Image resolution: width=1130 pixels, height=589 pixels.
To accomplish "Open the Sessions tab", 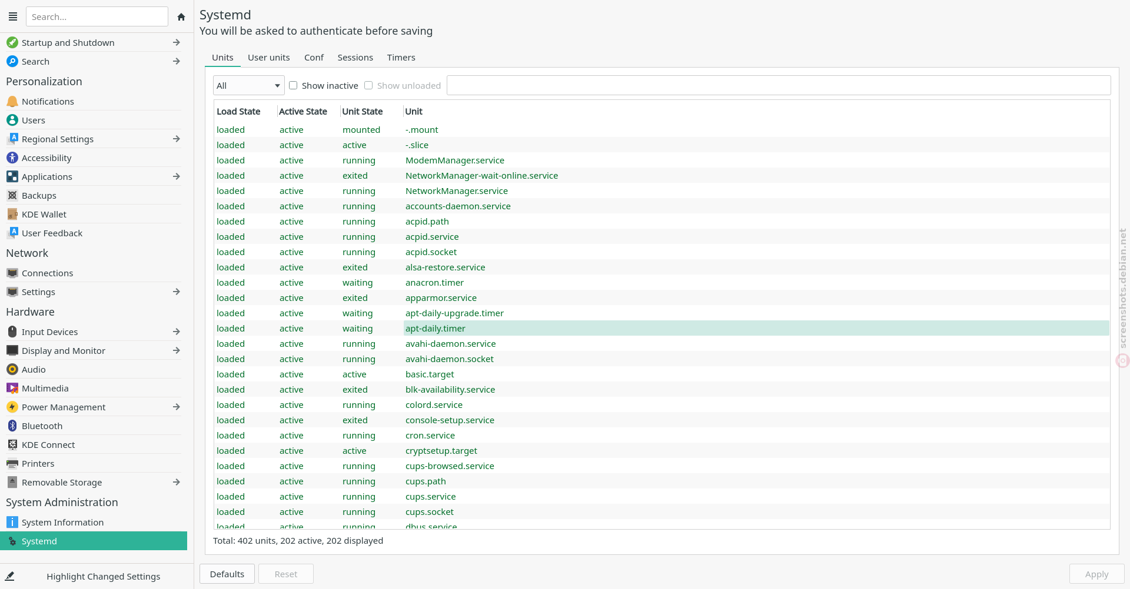I will click(x=355, y=58).
